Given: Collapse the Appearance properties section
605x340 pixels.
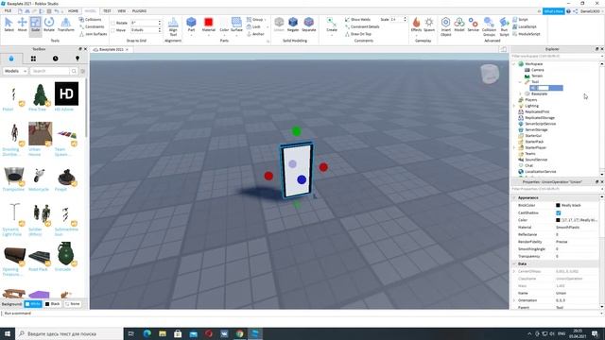Looking at the screenshot, I should click(514, 197).
